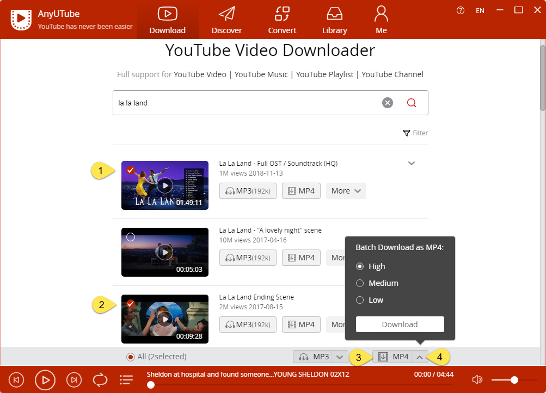Image resolution: width=546 pixels, height=393 pixels.
Task: Open the Convert tab
Action: click(x=282, y=20)
